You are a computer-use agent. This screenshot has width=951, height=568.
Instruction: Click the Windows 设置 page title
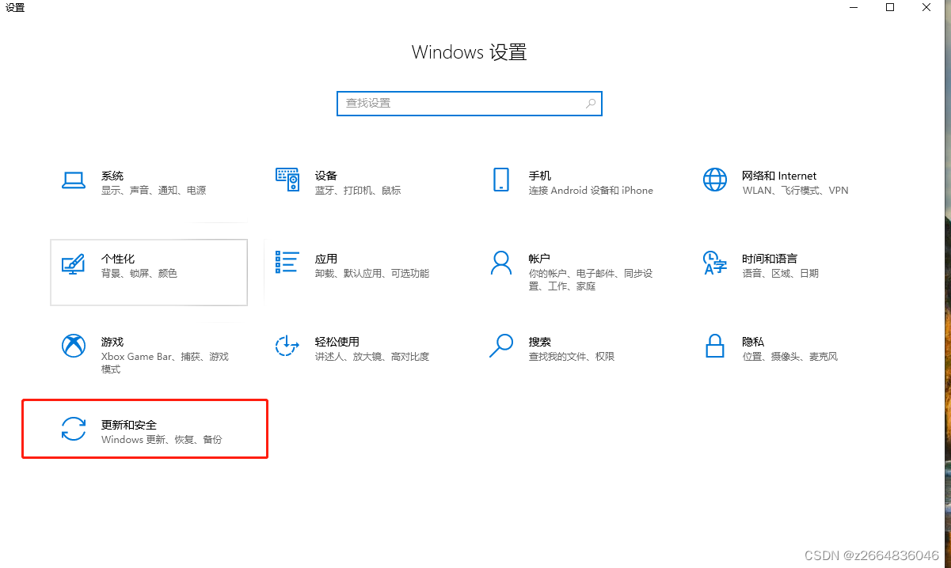[470, 53]
